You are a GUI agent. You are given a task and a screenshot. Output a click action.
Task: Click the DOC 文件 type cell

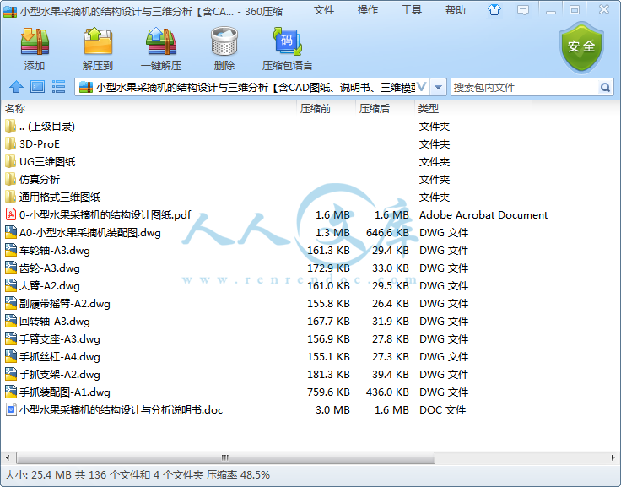tap(442, 409)
